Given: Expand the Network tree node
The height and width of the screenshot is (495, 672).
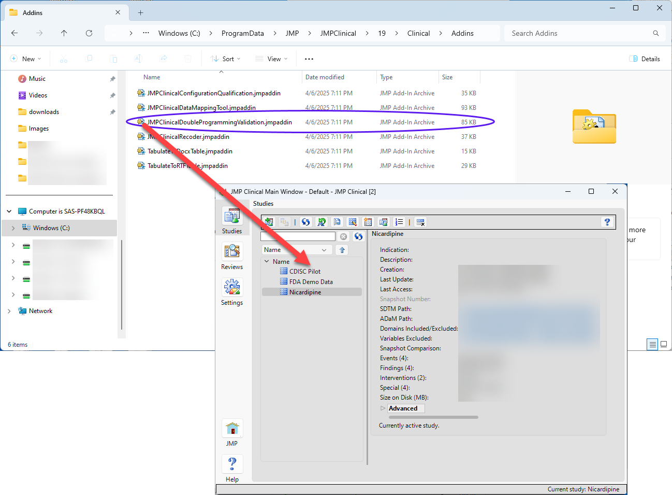Looking at the screenshot, I should 9,311.
